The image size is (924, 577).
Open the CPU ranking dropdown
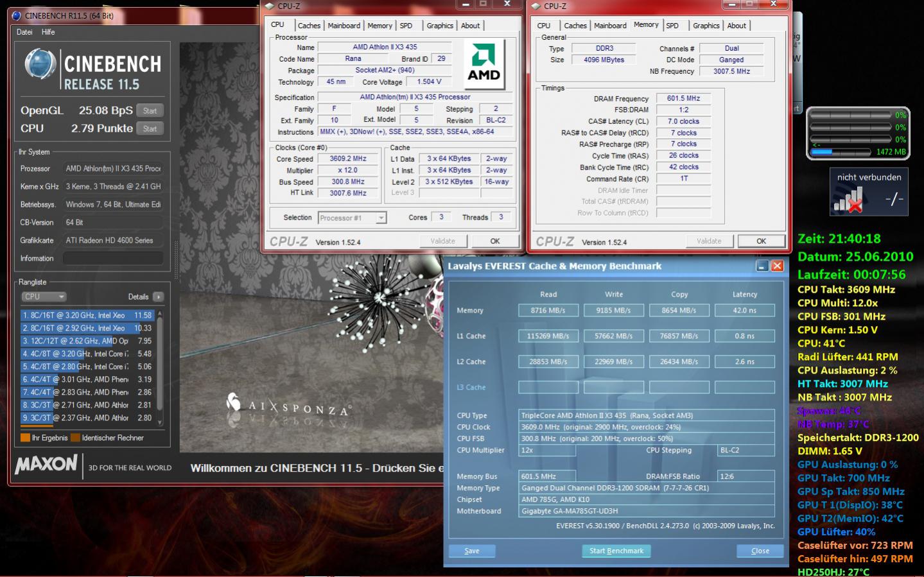44,297
